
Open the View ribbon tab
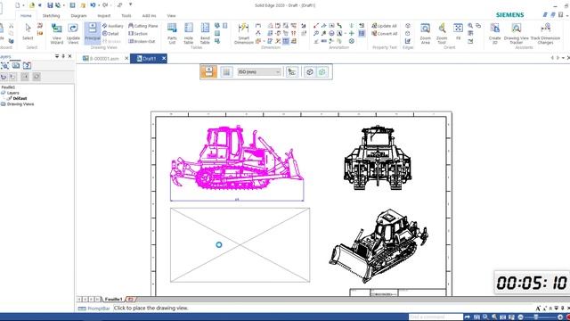click(171, 16)
